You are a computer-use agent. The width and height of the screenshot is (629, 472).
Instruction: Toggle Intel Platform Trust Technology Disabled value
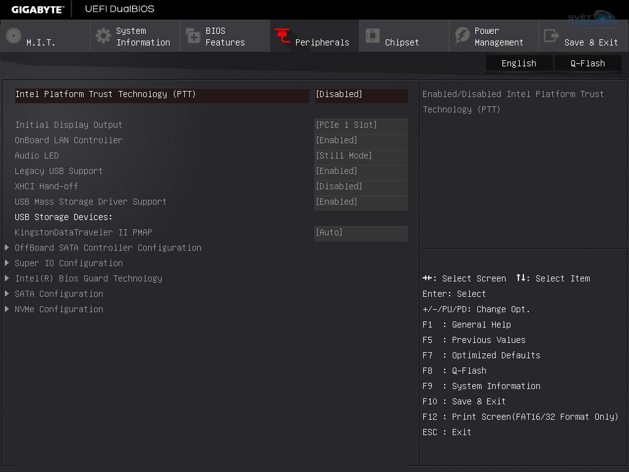coord(361,95)
